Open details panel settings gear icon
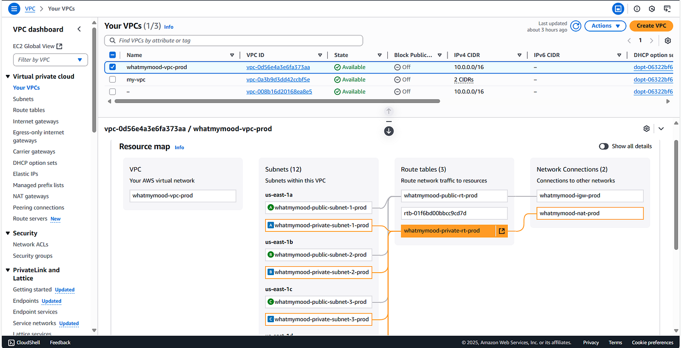 click(646, 129)
